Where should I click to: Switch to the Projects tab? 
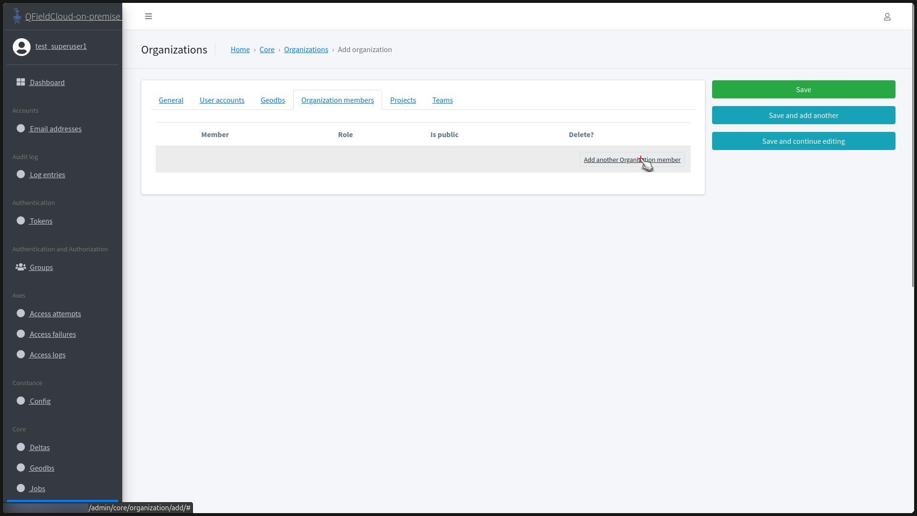(x=403, y=100)
